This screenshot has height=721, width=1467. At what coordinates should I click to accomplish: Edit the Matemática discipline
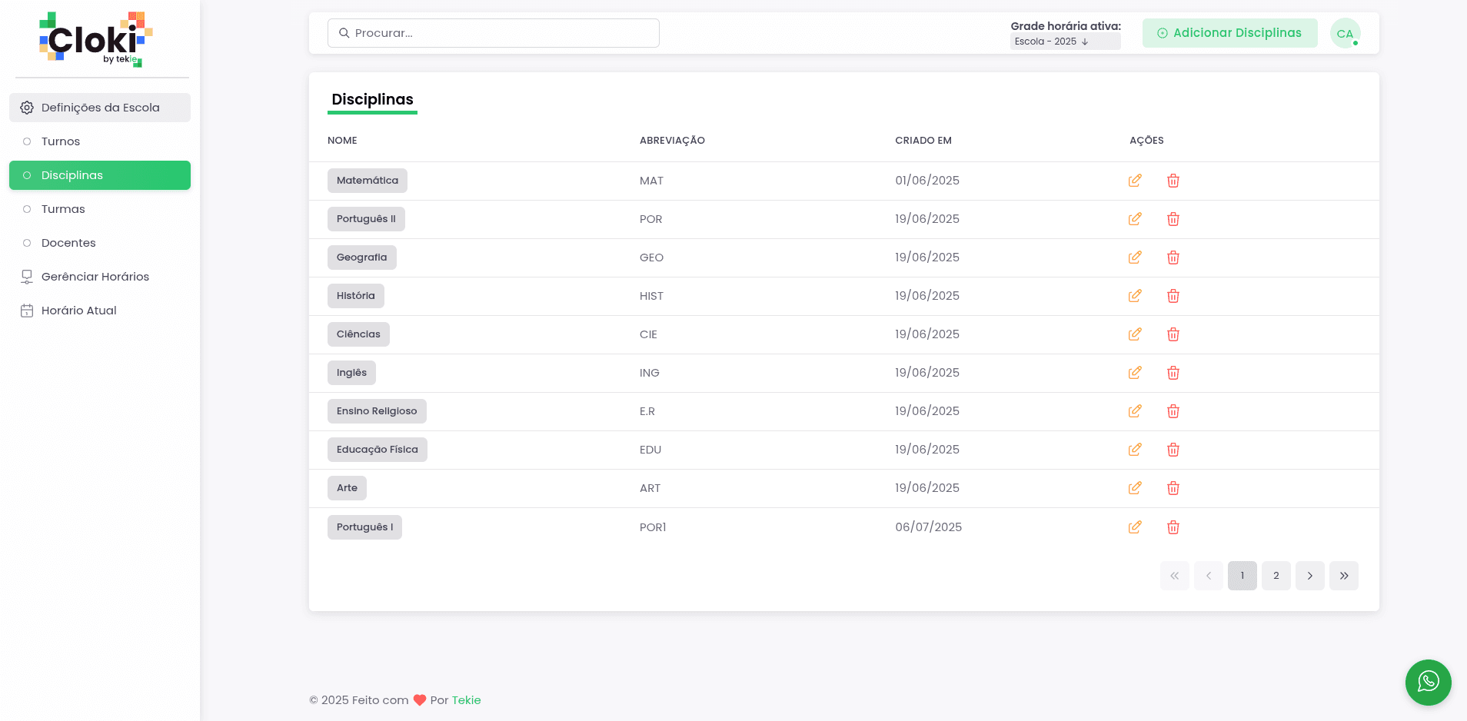(1134, 181)
